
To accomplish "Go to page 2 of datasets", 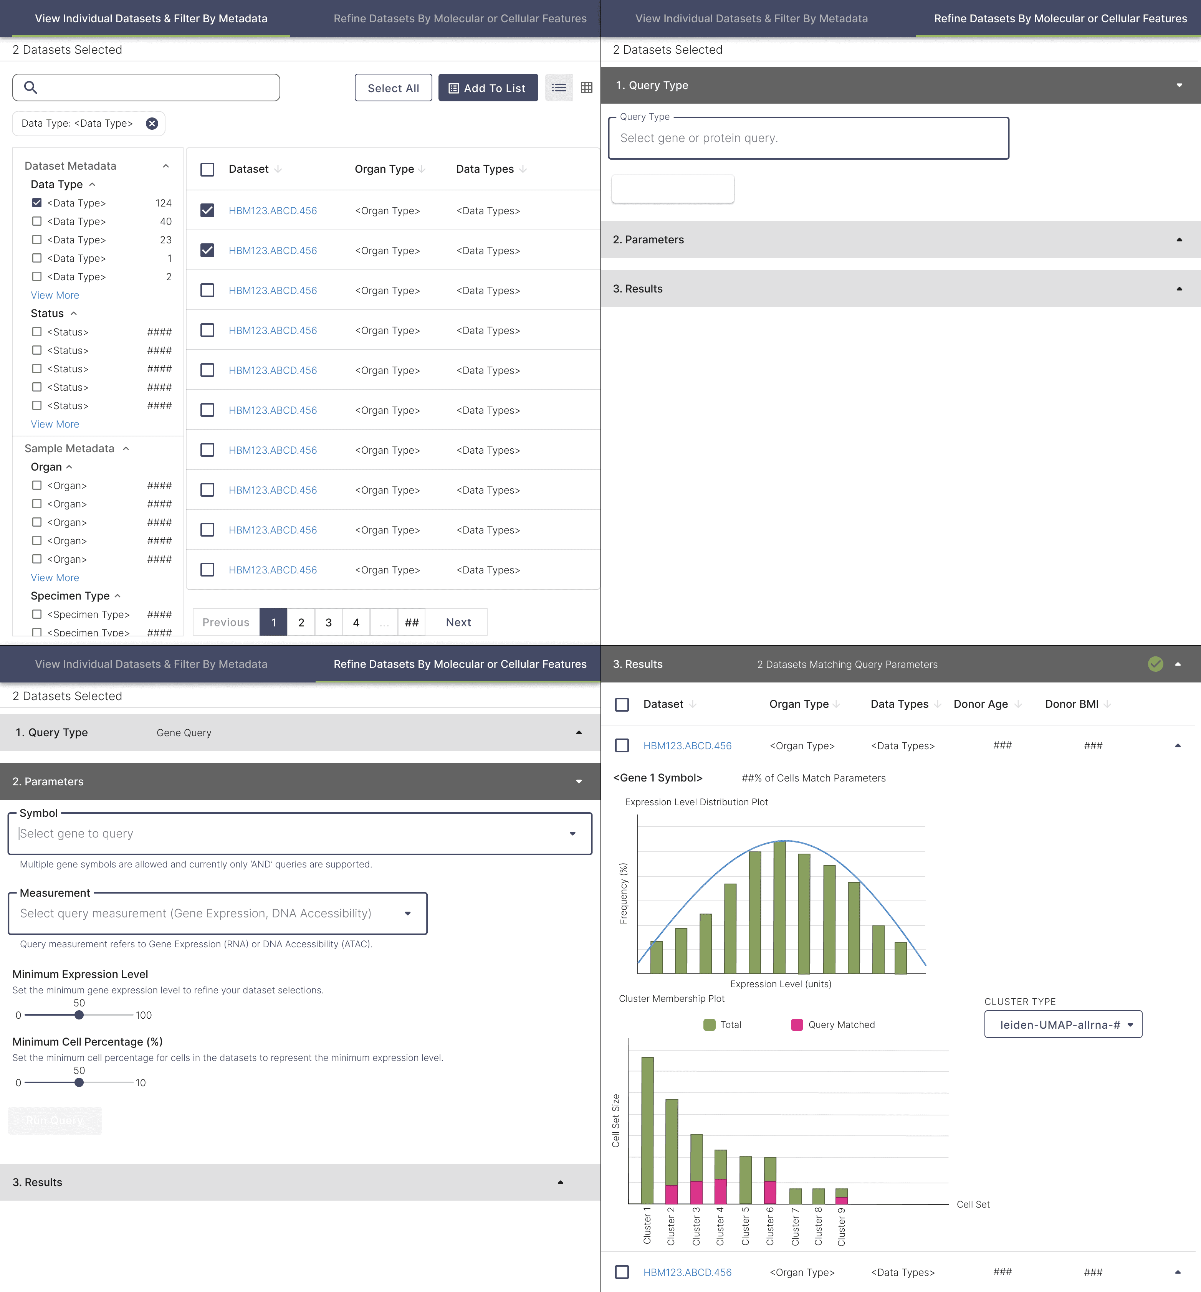I will (301, 622).
